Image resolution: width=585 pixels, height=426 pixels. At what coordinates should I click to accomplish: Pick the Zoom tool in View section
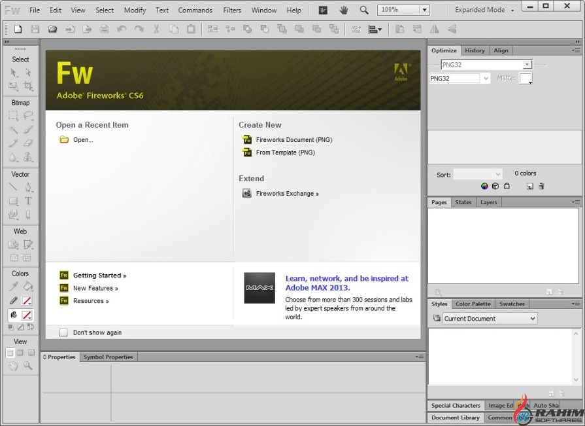tap(28, 366)
